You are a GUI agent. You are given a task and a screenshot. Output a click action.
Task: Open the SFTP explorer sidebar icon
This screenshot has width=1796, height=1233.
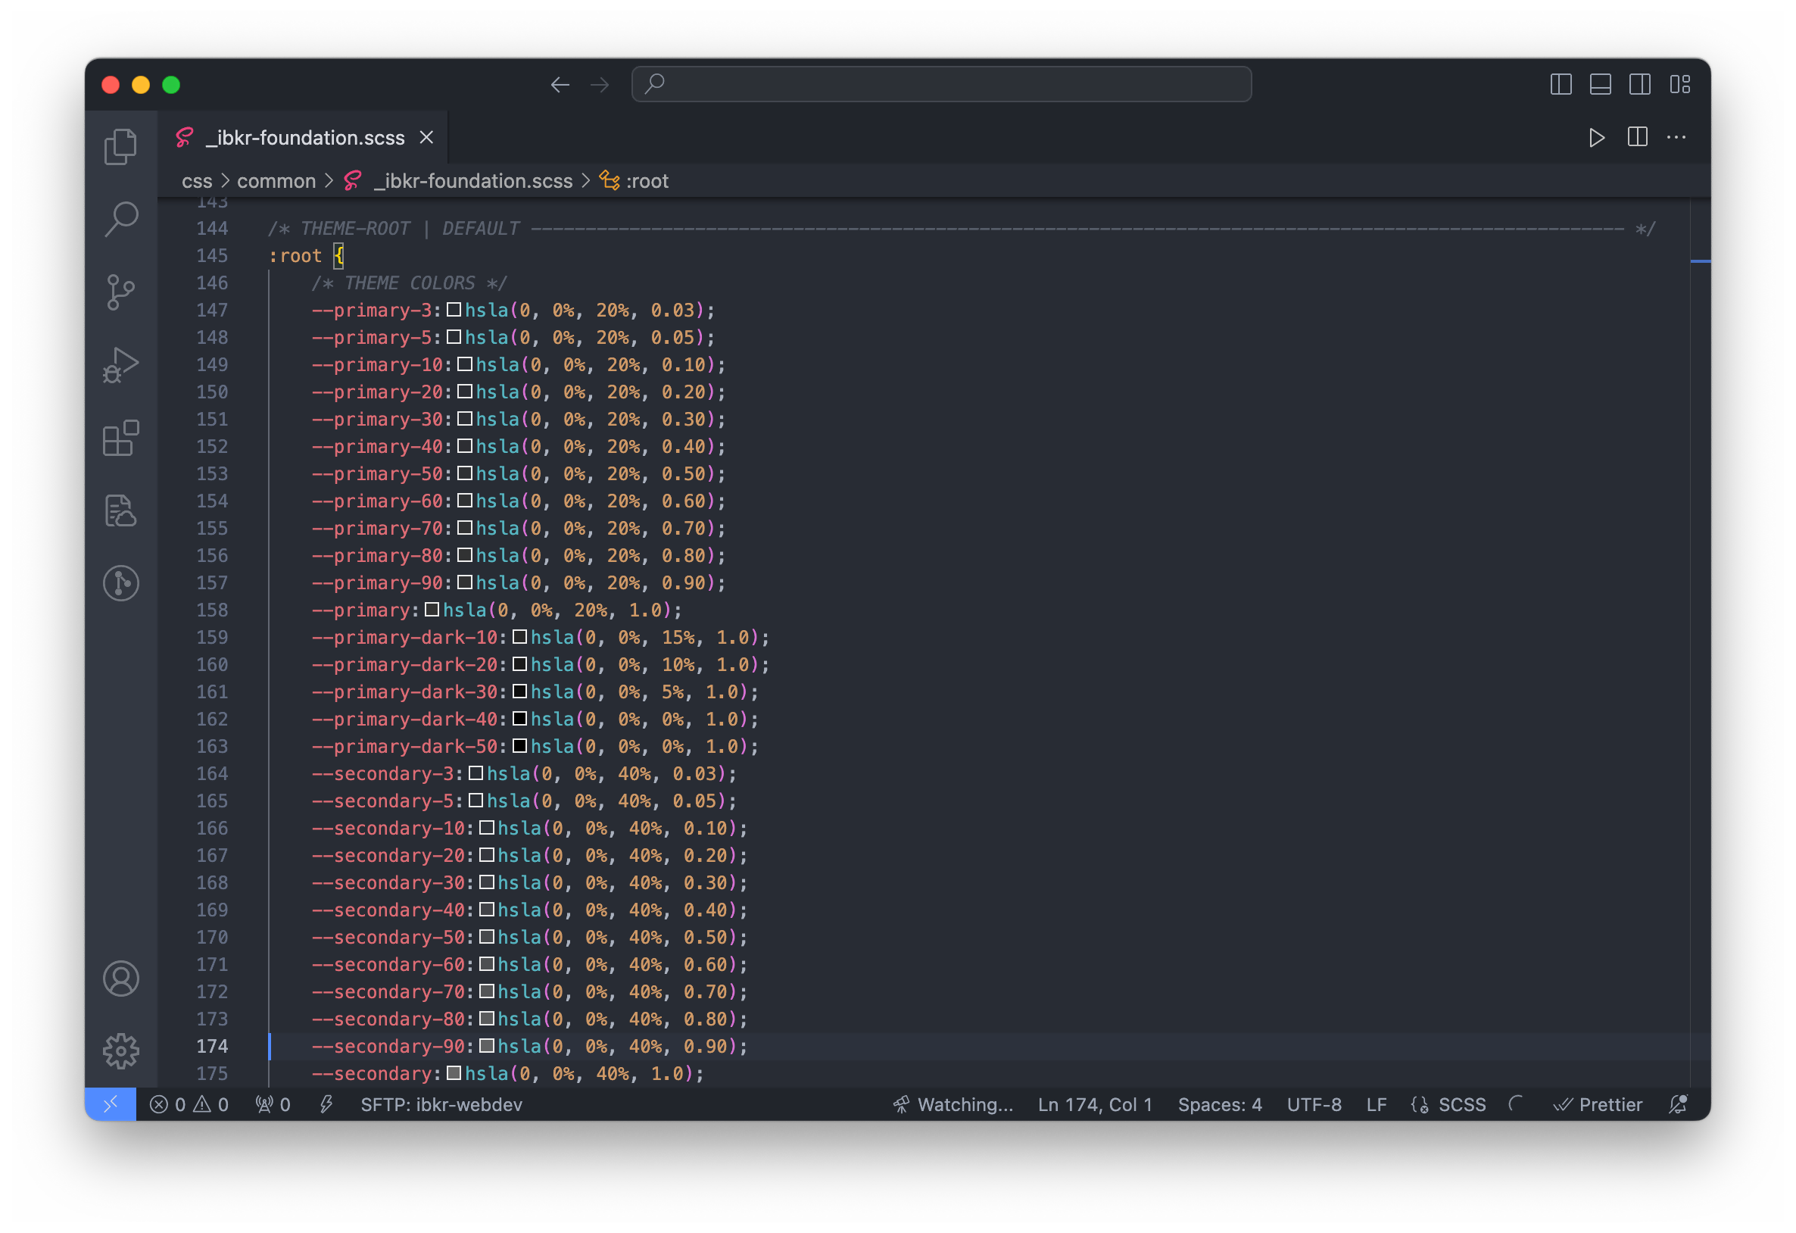(x=120, y=511)
